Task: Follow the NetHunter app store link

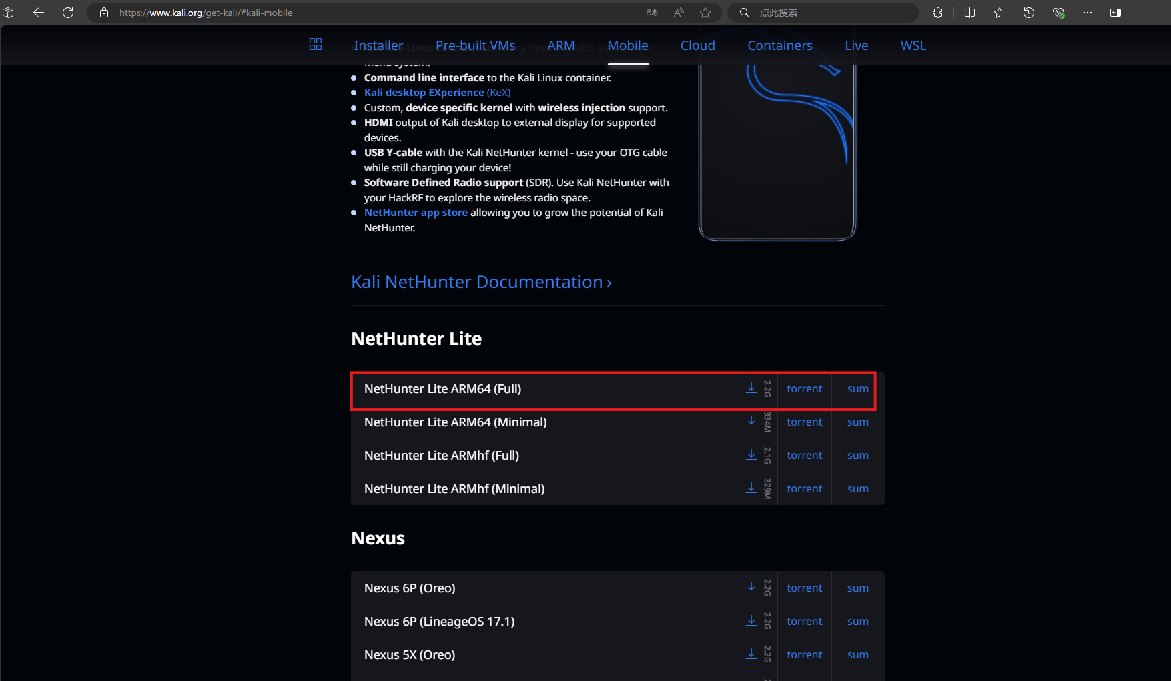Action: (x=416, y=213)
